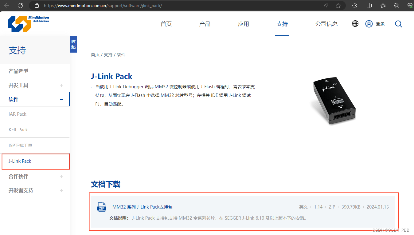Expand the 开发工具 sidebar section
Image resolution: width=414 pixels, height=235 pixels.
(61, 85)
